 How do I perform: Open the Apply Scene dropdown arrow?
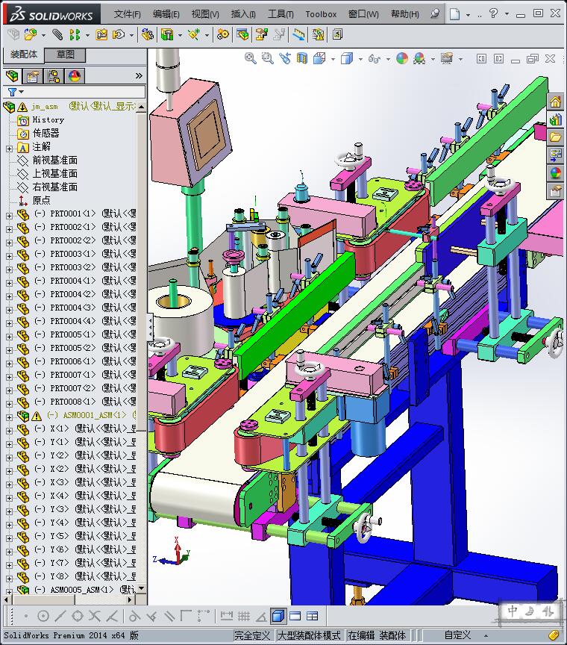(433, 59)
